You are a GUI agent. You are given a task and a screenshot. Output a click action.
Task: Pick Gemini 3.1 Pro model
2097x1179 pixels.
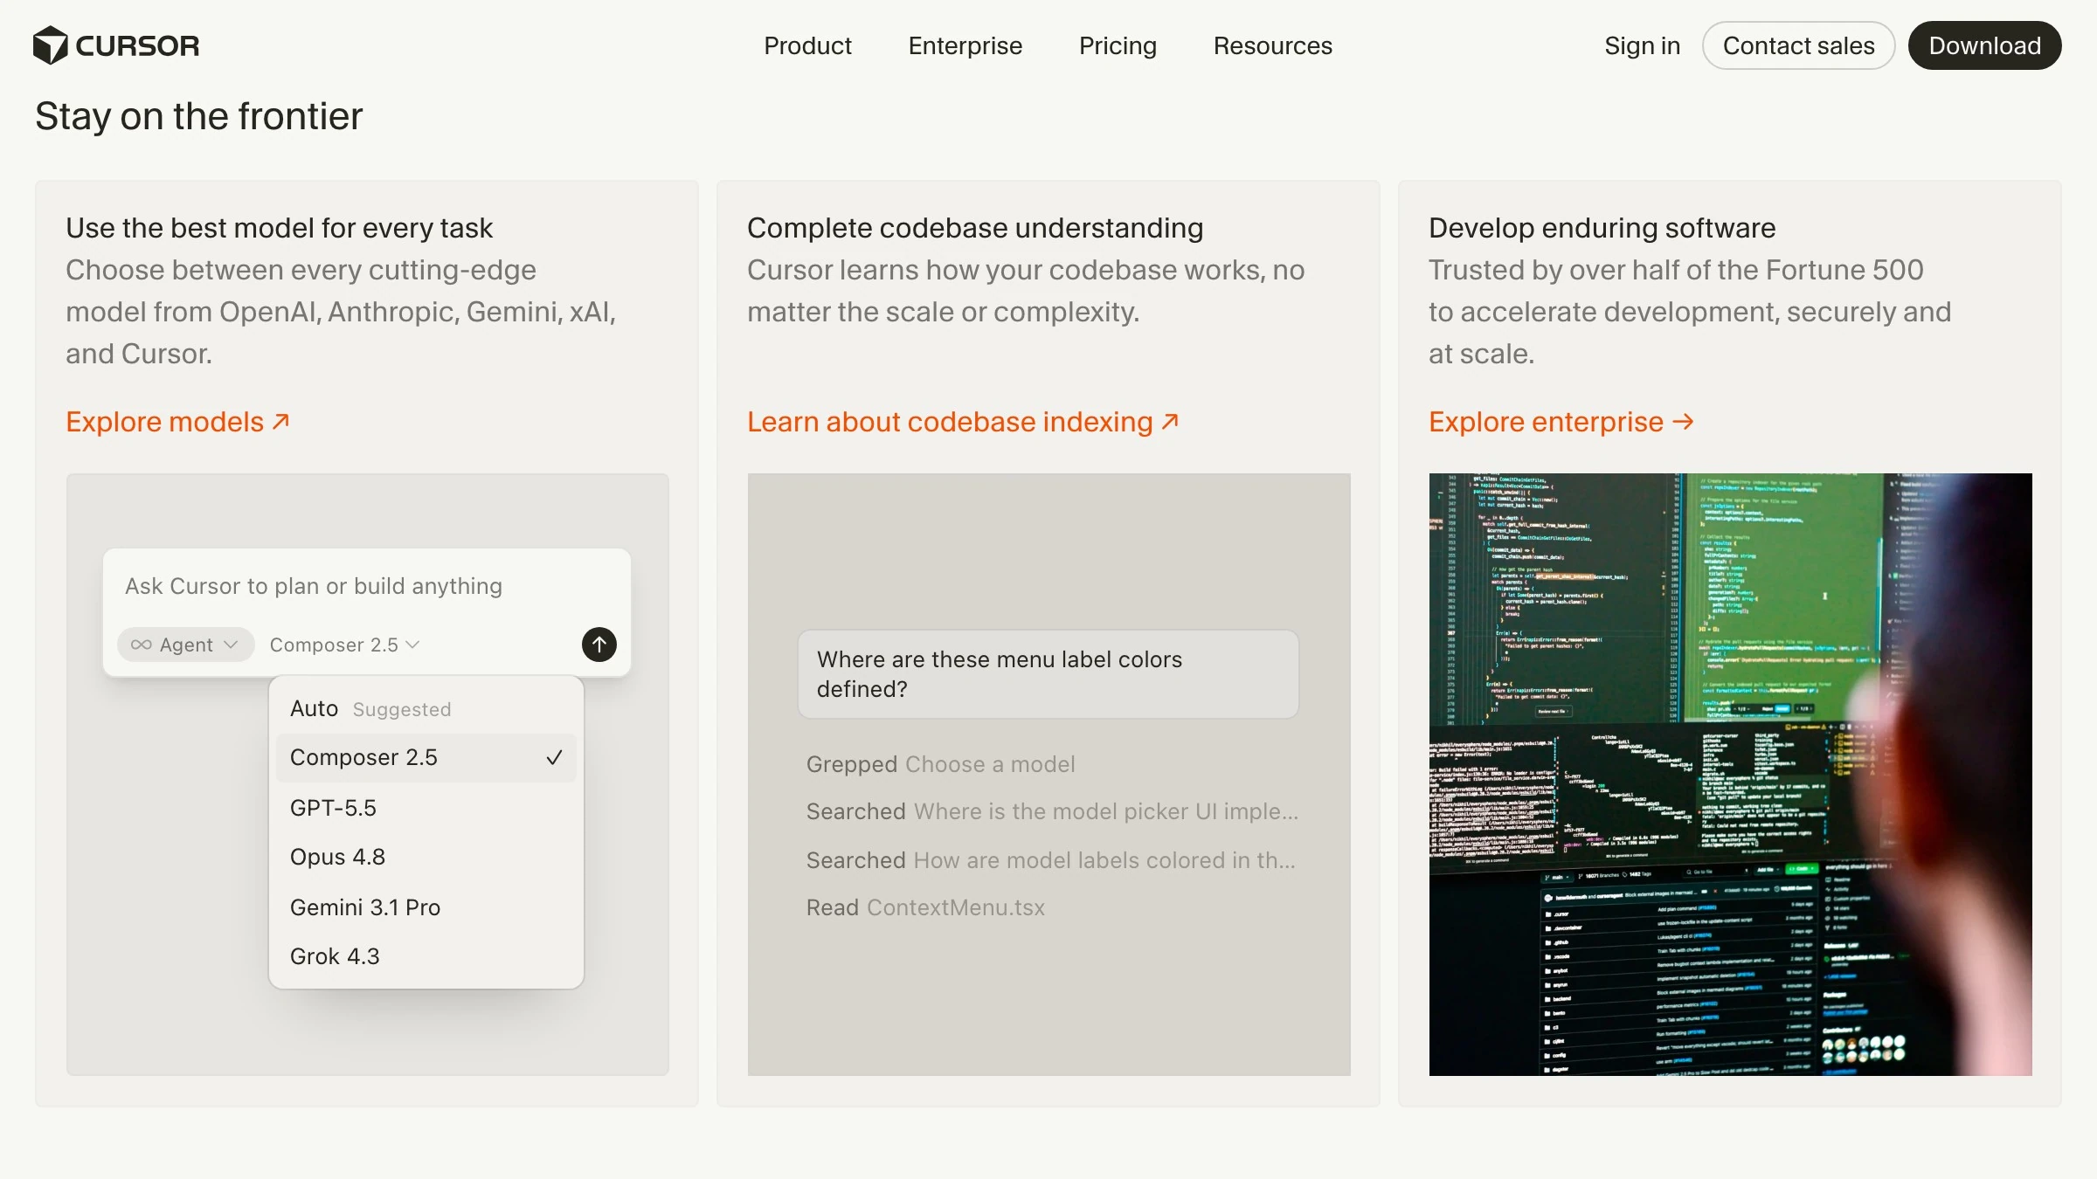[426, 907]
